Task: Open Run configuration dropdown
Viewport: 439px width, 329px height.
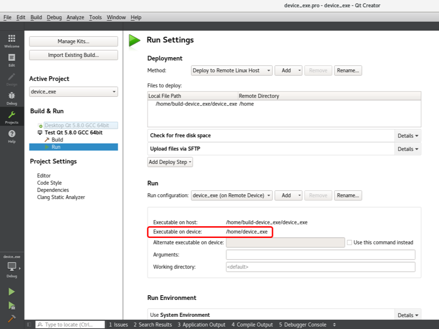Action: click(232, 195)
